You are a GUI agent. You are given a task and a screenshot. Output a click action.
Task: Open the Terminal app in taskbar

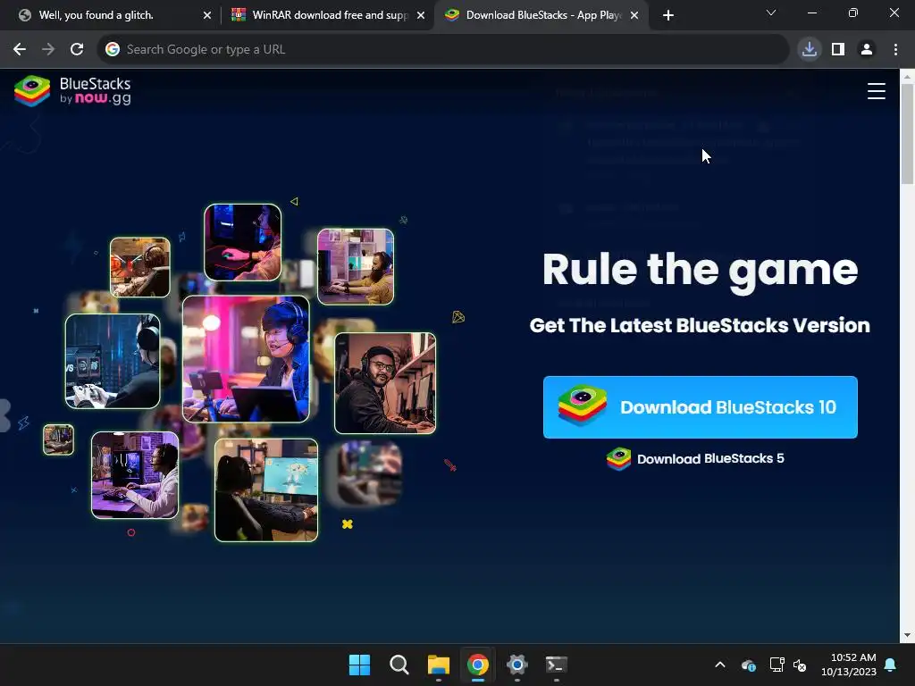coord(557,665)
